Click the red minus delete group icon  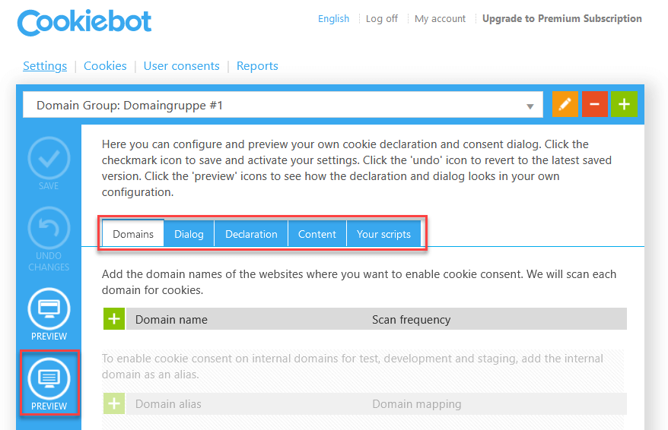tap(595, 104)
